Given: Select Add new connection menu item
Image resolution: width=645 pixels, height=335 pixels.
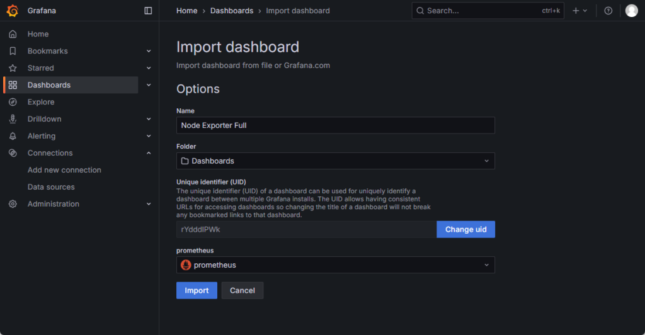Looking at the screenshot, I should [64, 170].
